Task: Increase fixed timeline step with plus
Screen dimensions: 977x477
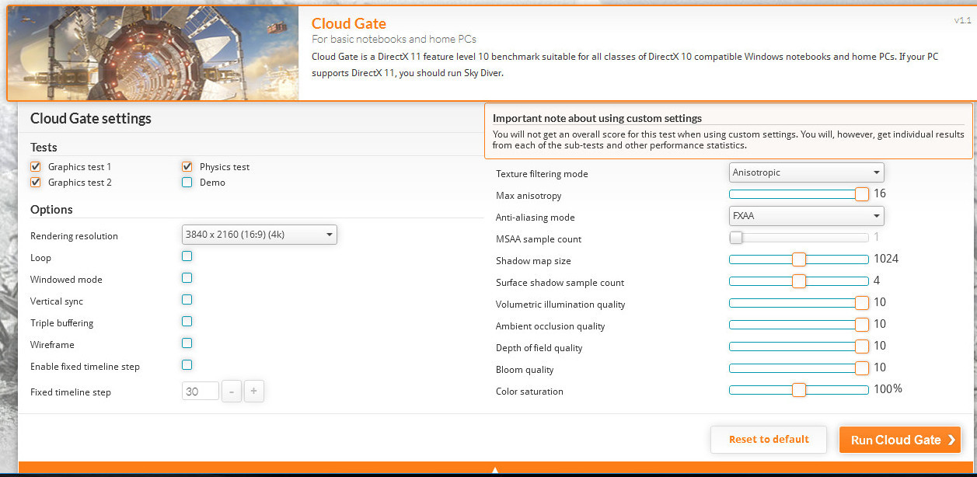Action: 254,392
